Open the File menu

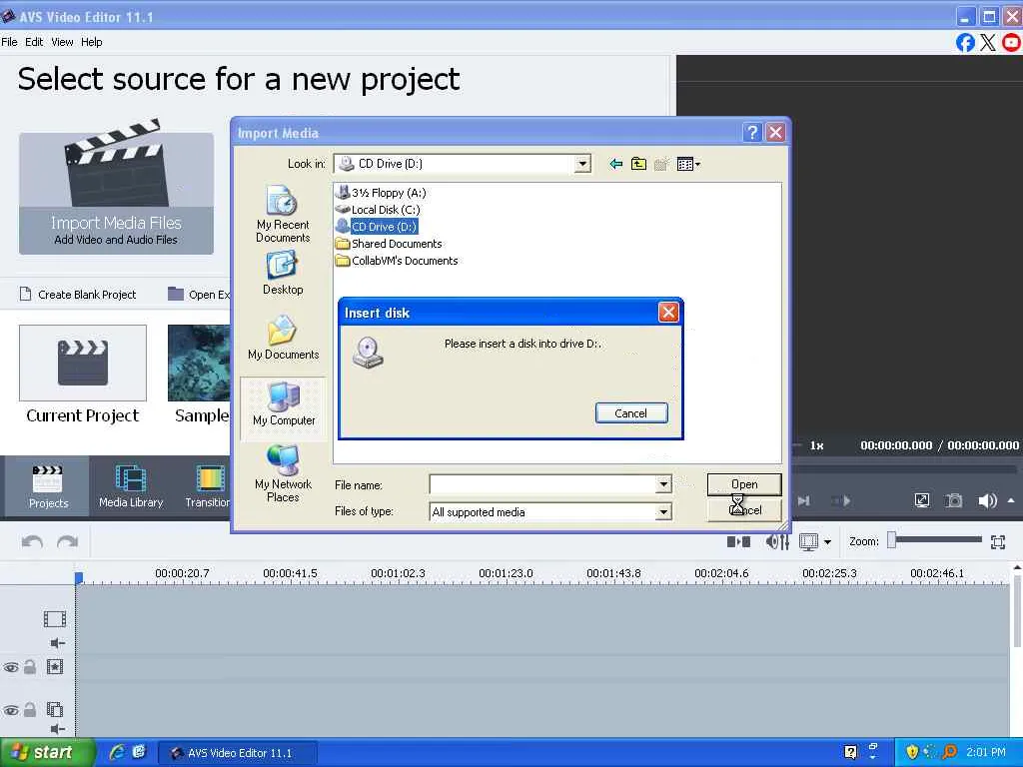(9, 42)
